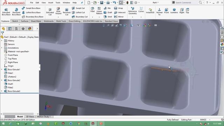This screenshot has height=126, width=224.
Task: Expand the Boss-Extrude3 feature node
Action: pyautogui.click(x=2, y=91)
